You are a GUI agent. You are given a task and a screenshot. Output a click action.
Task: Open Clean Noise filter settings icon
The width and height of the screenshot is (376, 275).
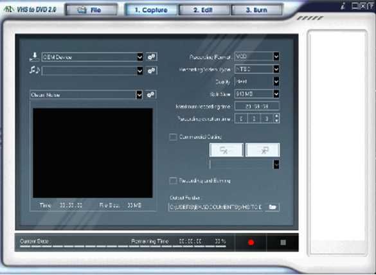click(x=150, y=94)
